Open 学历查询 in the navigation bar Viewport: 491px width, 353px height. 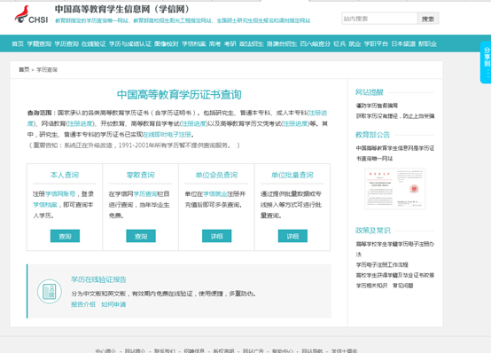(66, 43)
